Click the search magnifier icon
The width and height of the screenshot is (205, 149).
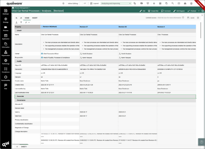[x=172, y=3]
